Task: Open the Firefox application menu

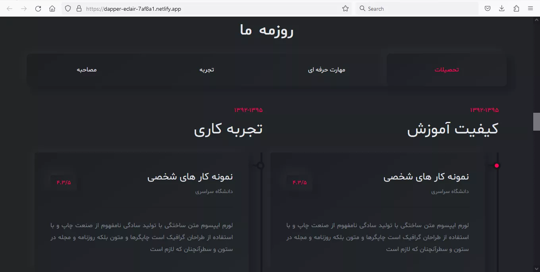Action: pos(530,9)
